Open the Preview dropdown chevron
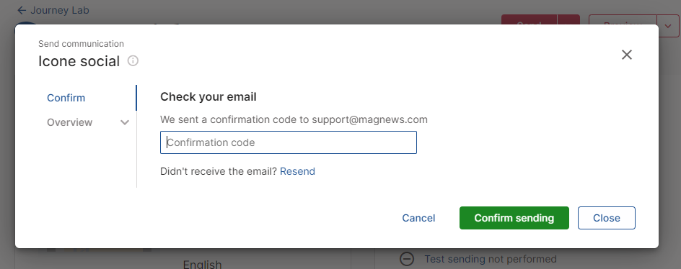The height and width of the screenshot is (269, 681). pos(668,26)
